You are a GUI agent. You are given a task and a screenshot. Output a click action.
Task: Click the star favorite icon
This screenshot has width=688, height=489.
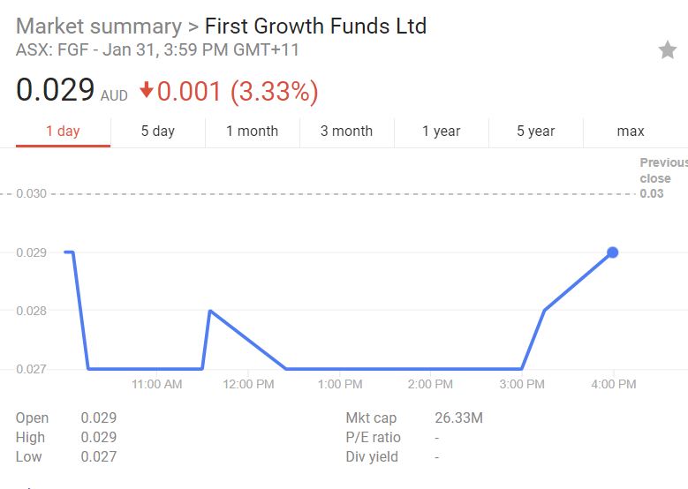pyautogui.click(x=668, y=50)
